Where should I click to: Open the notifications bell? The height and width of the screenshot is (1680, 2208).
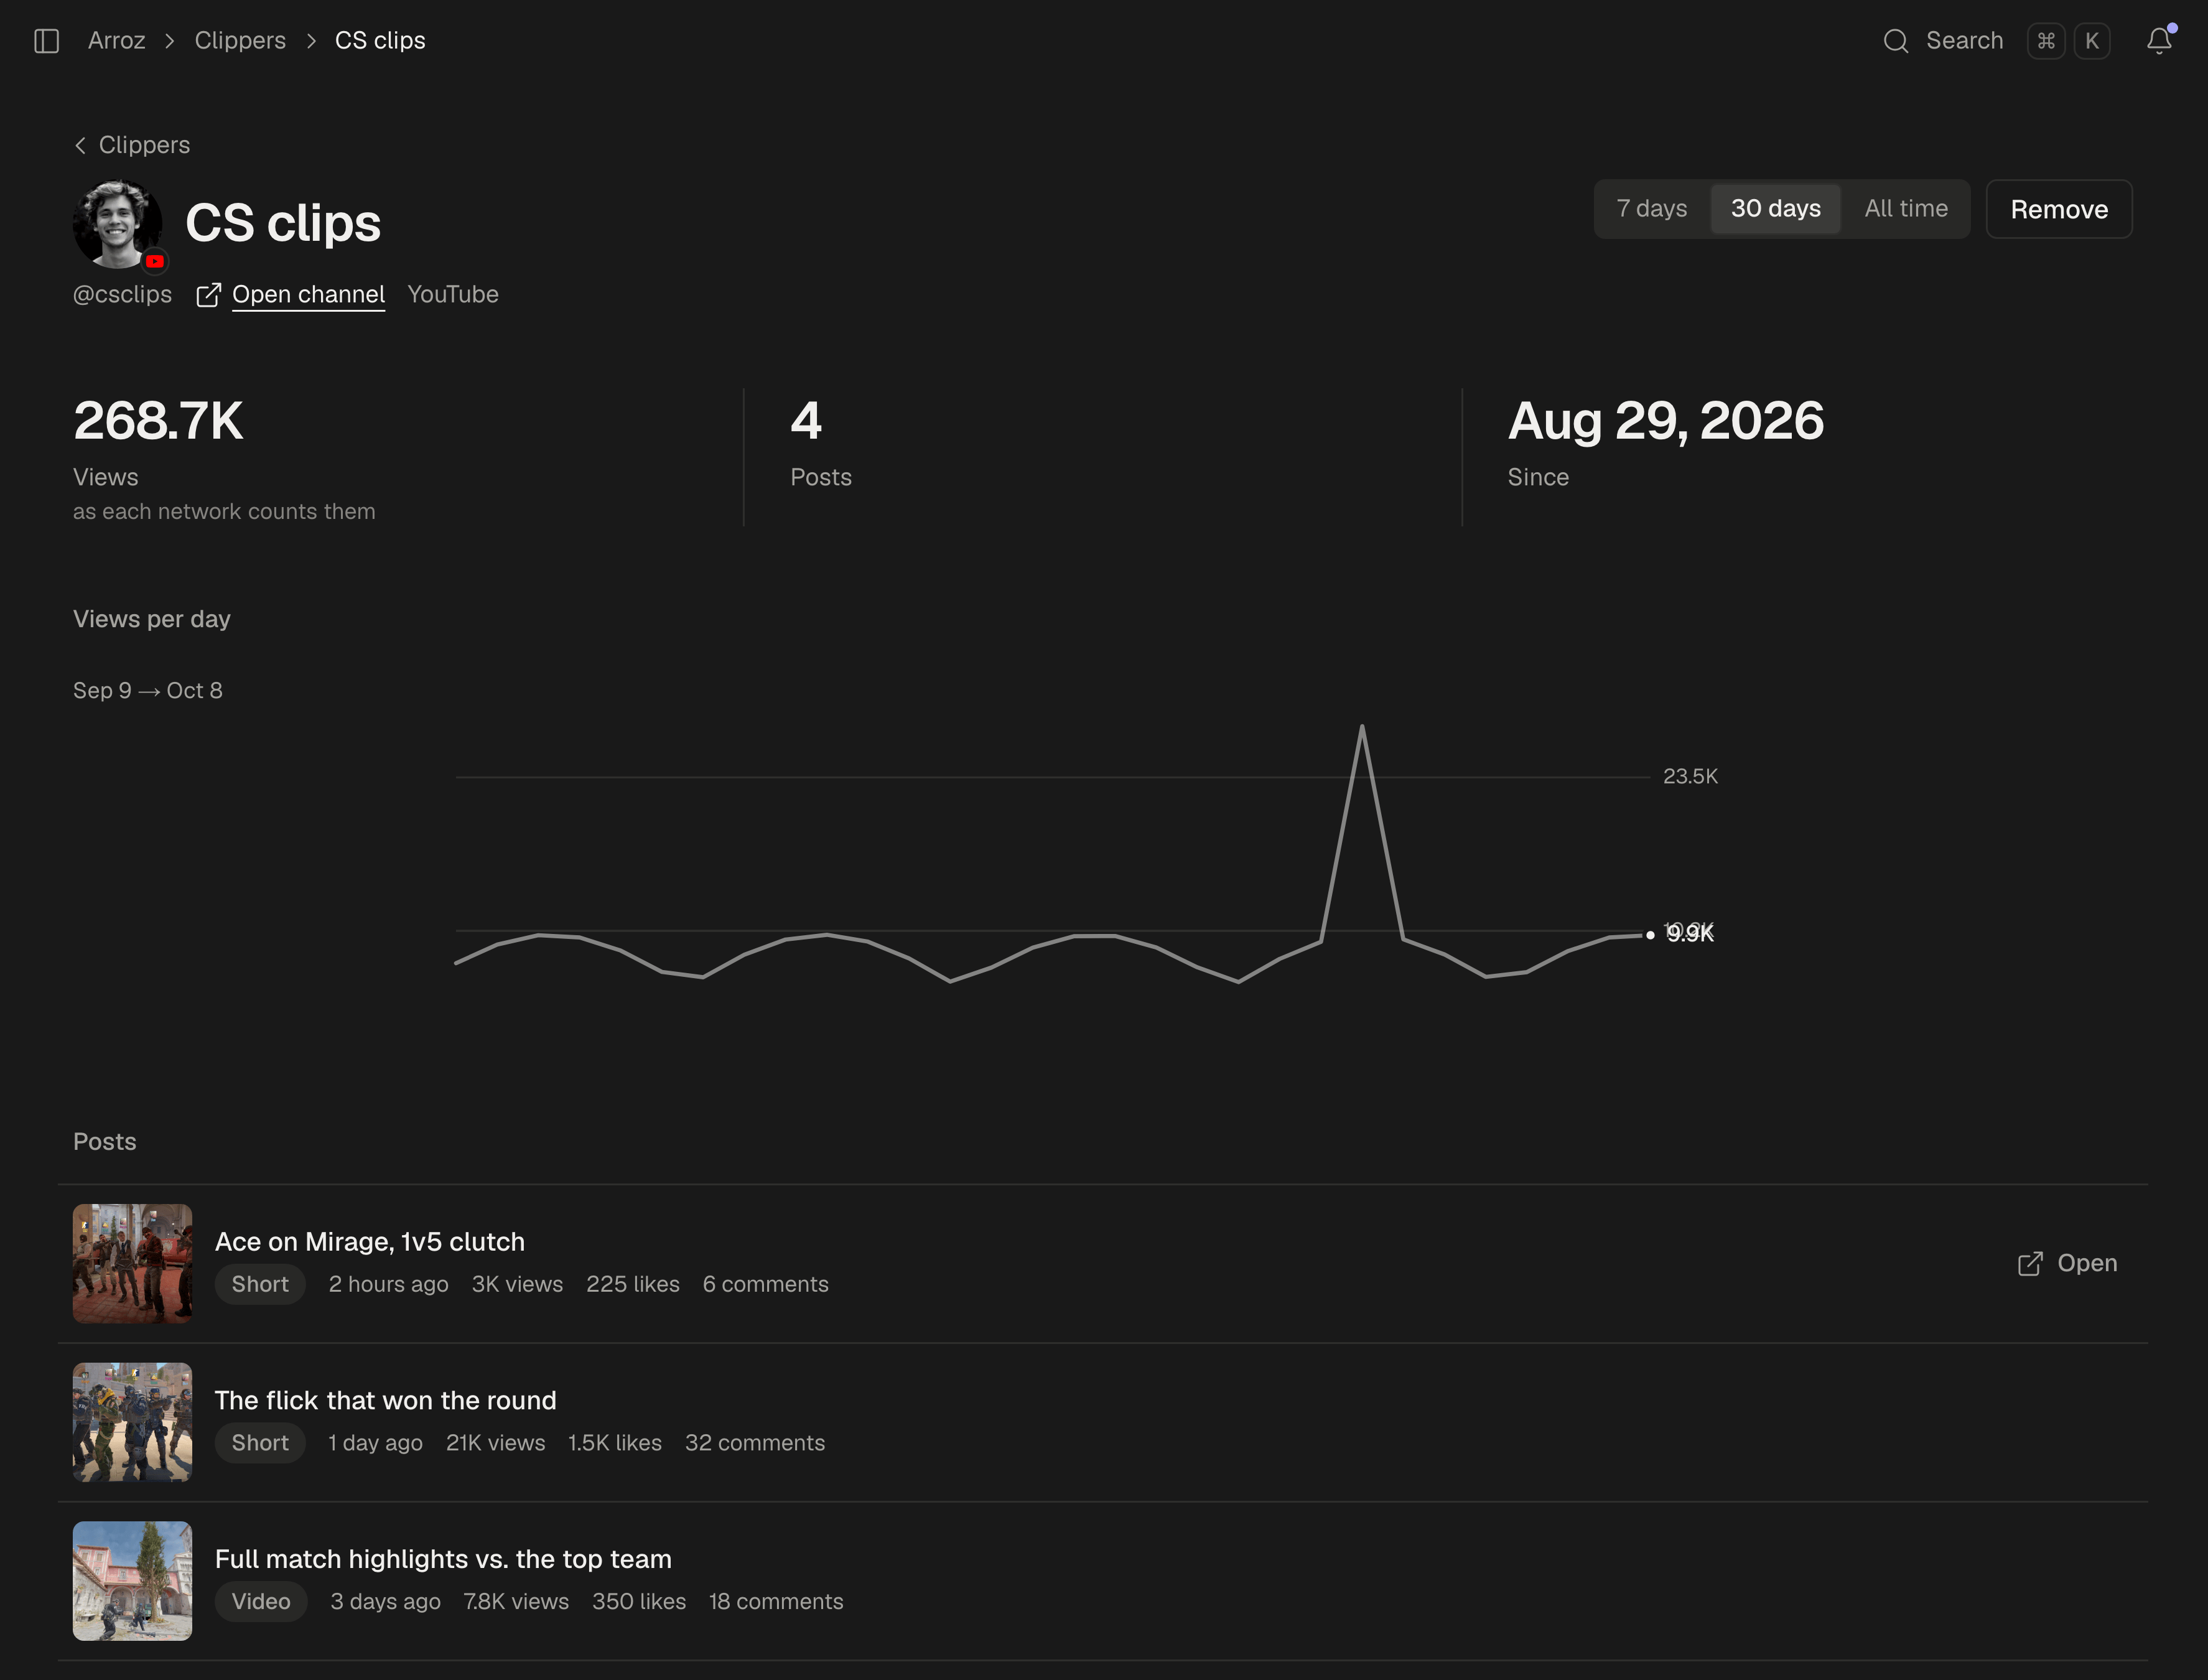click(2159, 40)
